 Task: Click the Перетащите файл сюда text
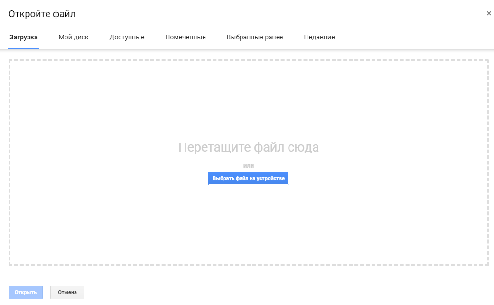click(249, 147)
